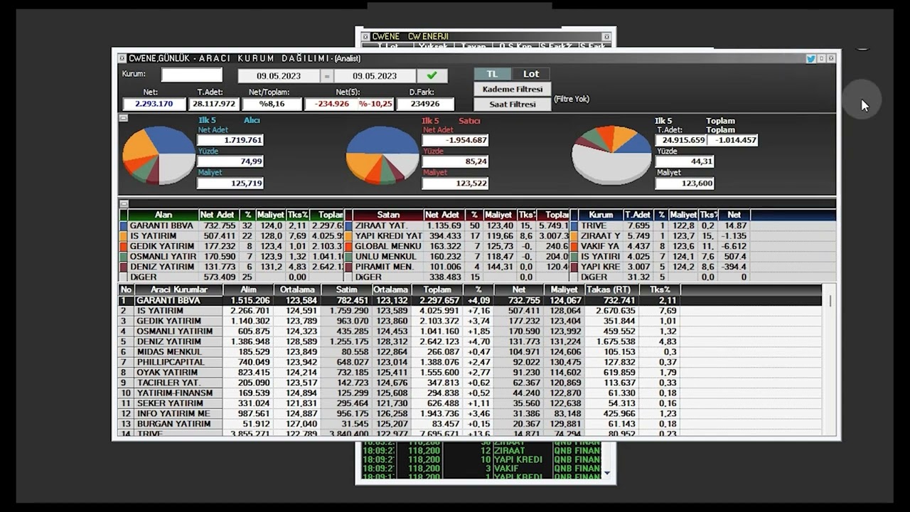Select the OYAK YATIRIM row
Image resolution: width=910 pixels, height=512 pixels.
coord(469,373)
